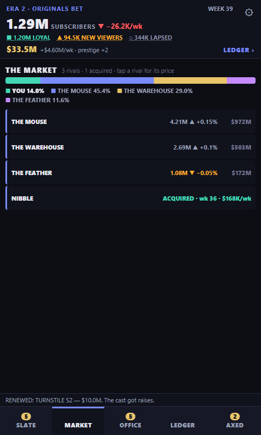Click The Mouse blue market share segment
Image resolution: width=261 pixels, height=435 pixels.
pos(97,80)
